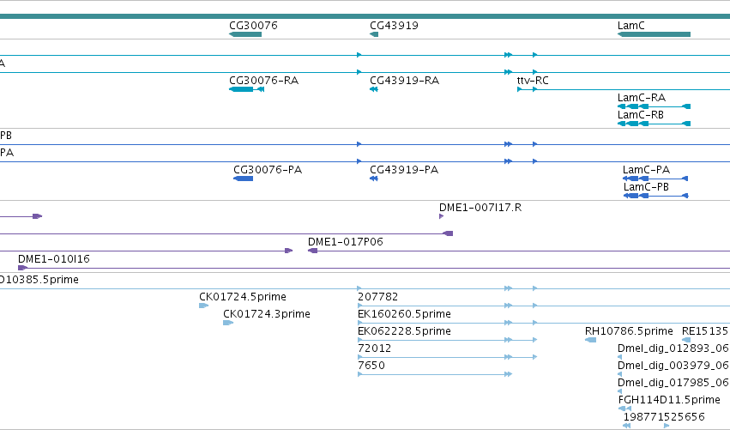This screenshot has height=430, width=730.
Task: Select the CG43919-RA transcript arrow
Action: point(374,89)
